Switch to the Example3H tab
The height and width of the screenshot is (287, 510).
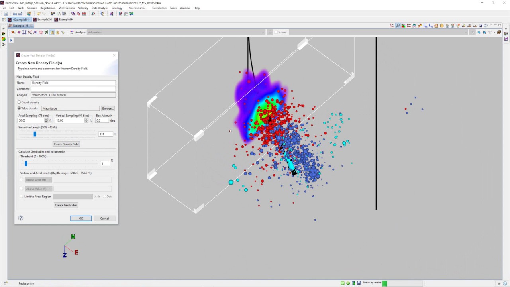pyautogui.click(x=64, y=20)
